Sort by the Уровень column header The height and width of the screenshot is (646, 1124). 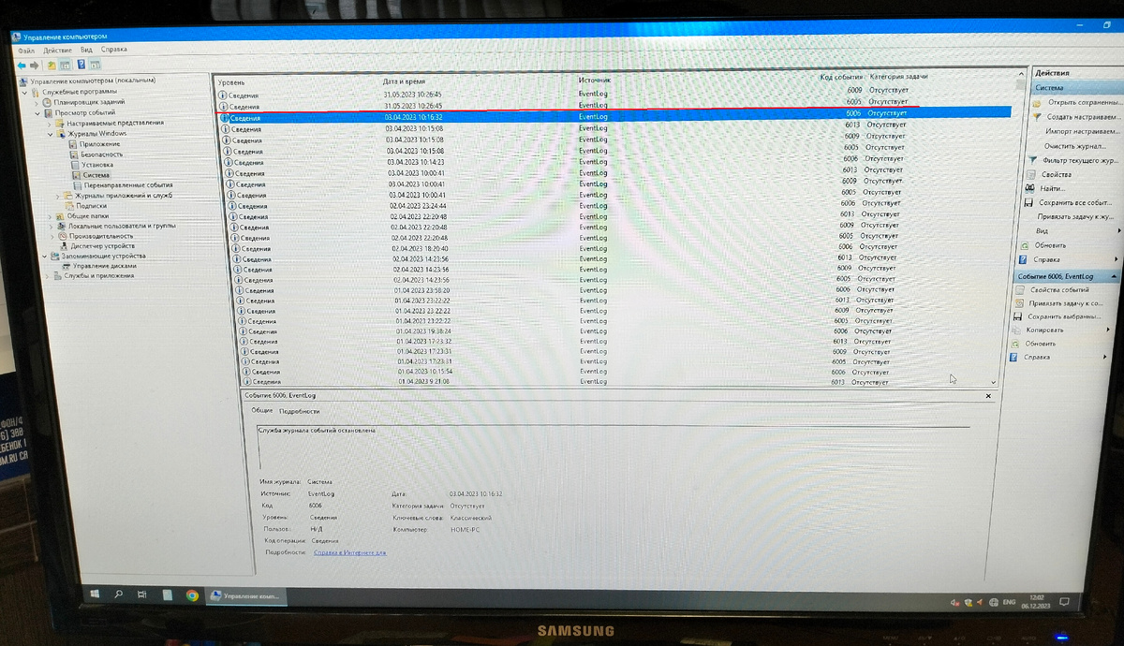(231, 82)
